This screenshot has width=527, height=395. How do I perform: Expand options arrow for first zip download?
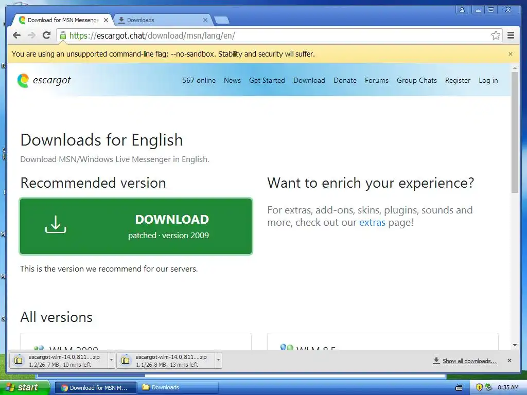[x=111, y=360]
